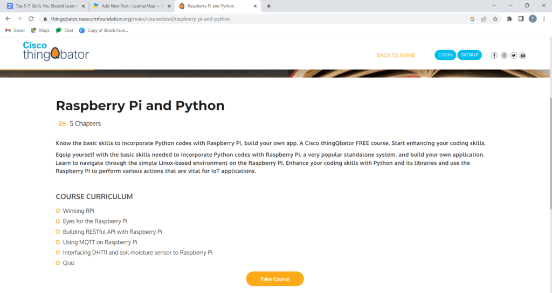Click Interfacing DHT11 and soil moisture sensor item

pyautogui.click(x=137, y=253)
